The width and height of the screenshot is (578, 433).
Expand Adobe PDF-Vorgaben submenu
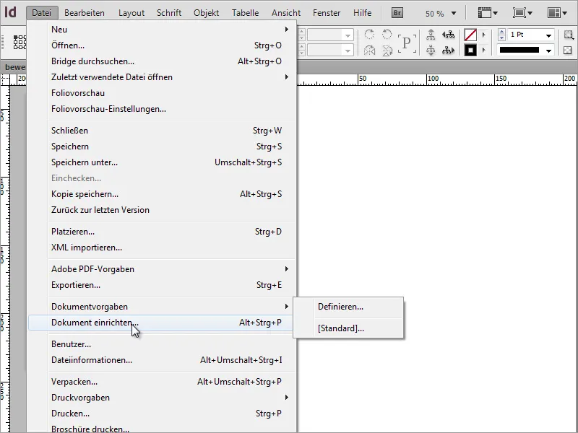click(161, 269)
